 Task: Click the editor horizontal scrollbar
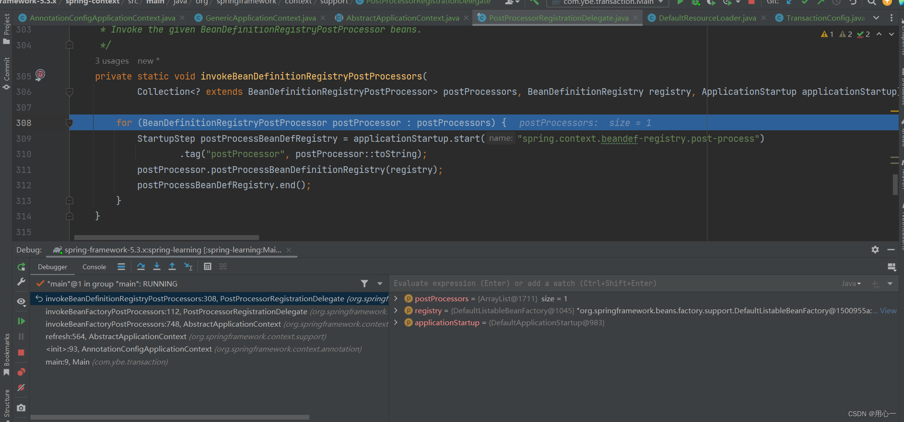click(x=166, y=237)
